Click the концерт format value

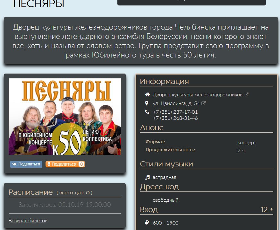pos(247,143)
